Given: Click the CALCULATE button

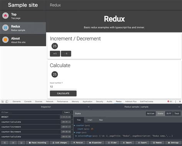Looking at the screenshot, I should (63, 94).
